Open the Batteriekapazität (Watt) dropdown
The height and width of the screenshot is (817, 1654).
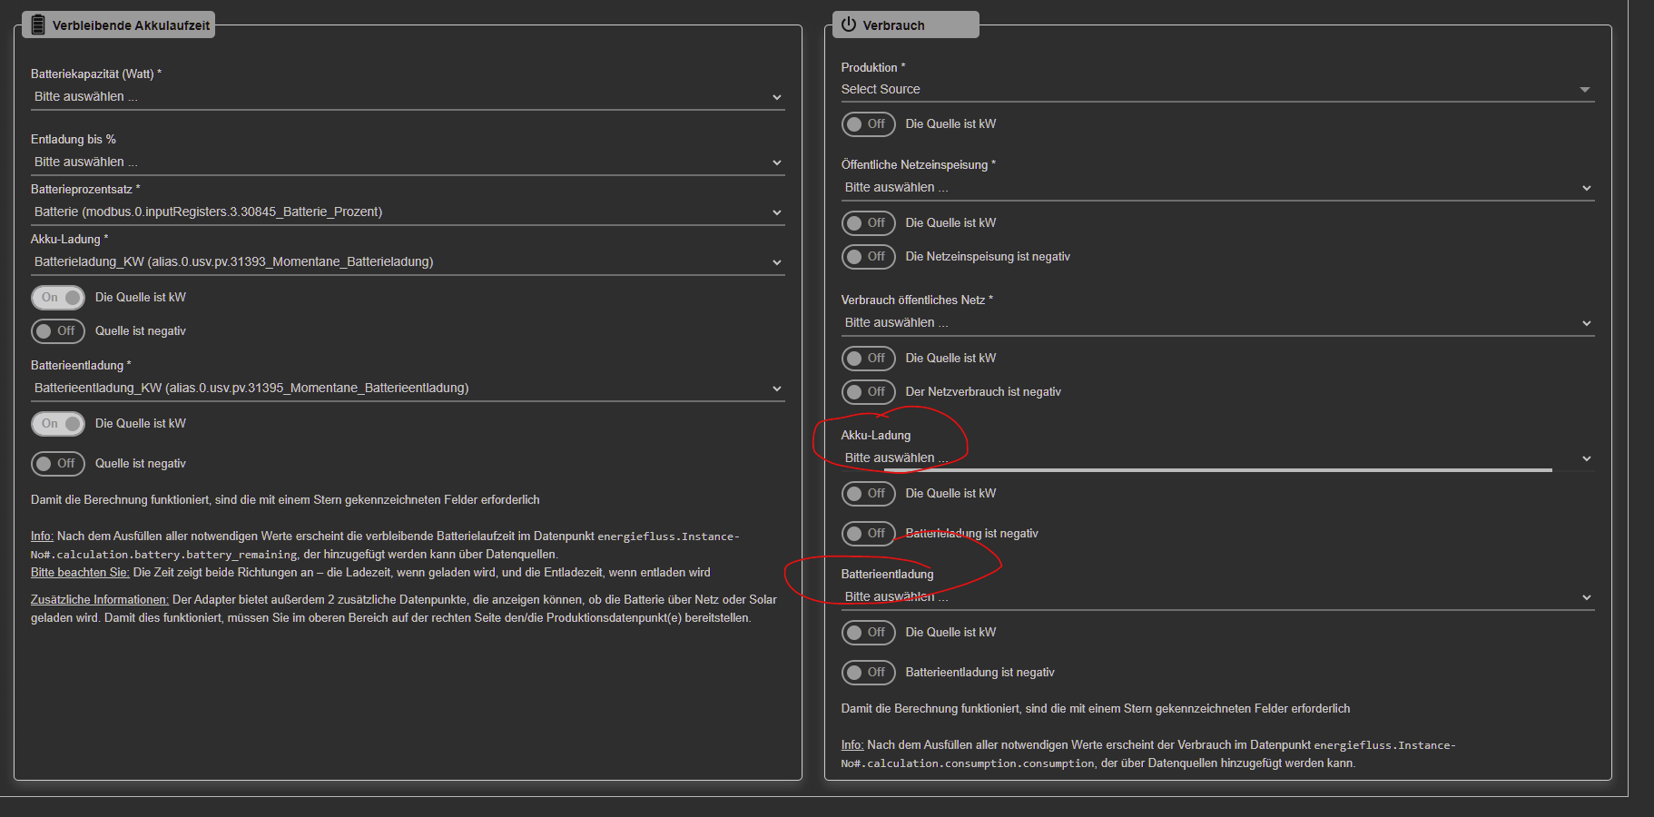pyautogui.click(x=408, y=97)
